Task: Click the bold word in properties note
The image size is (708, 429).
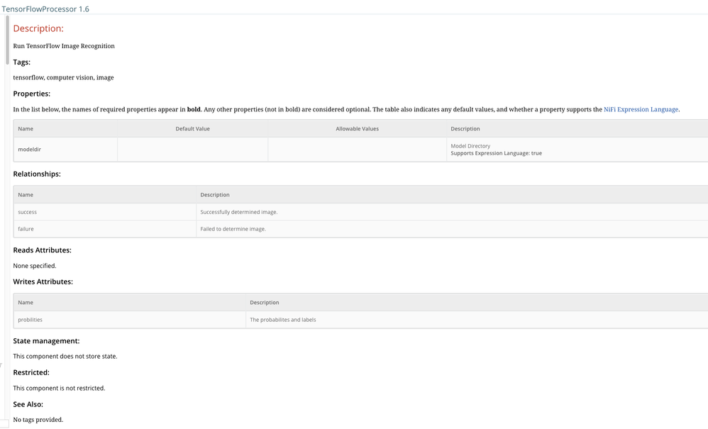Action: click(194, 110)
